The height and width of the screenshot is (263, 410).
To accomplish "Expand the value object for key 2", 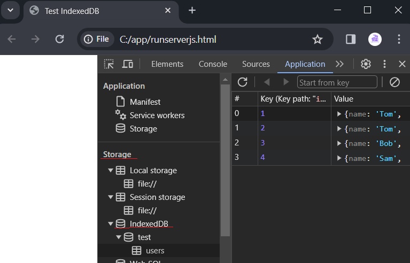I will click(x=339, y=129).
